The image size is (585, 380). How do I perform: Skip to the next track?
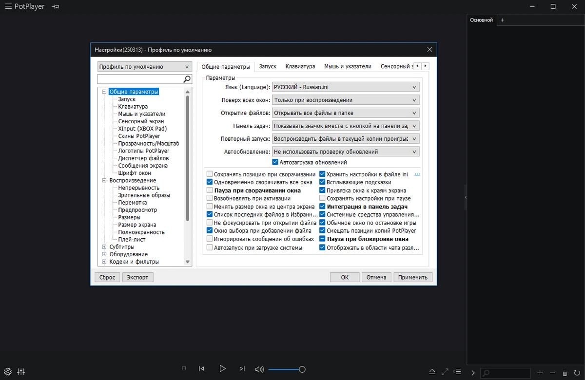click(x=242, y=369)
